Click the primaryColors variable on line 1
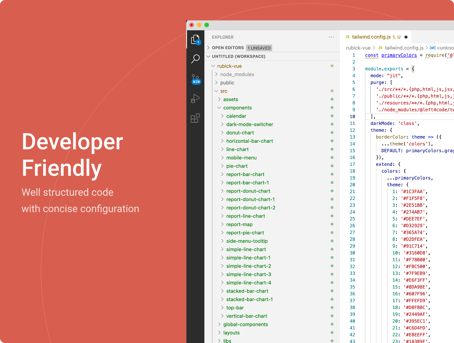 click(399, 55)
